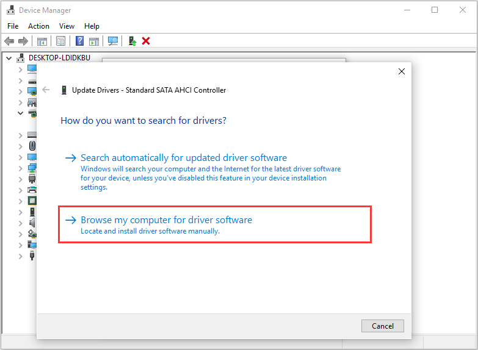Click the Device Manager title bar app icon
478x350 pixels.
click(10, 10)
